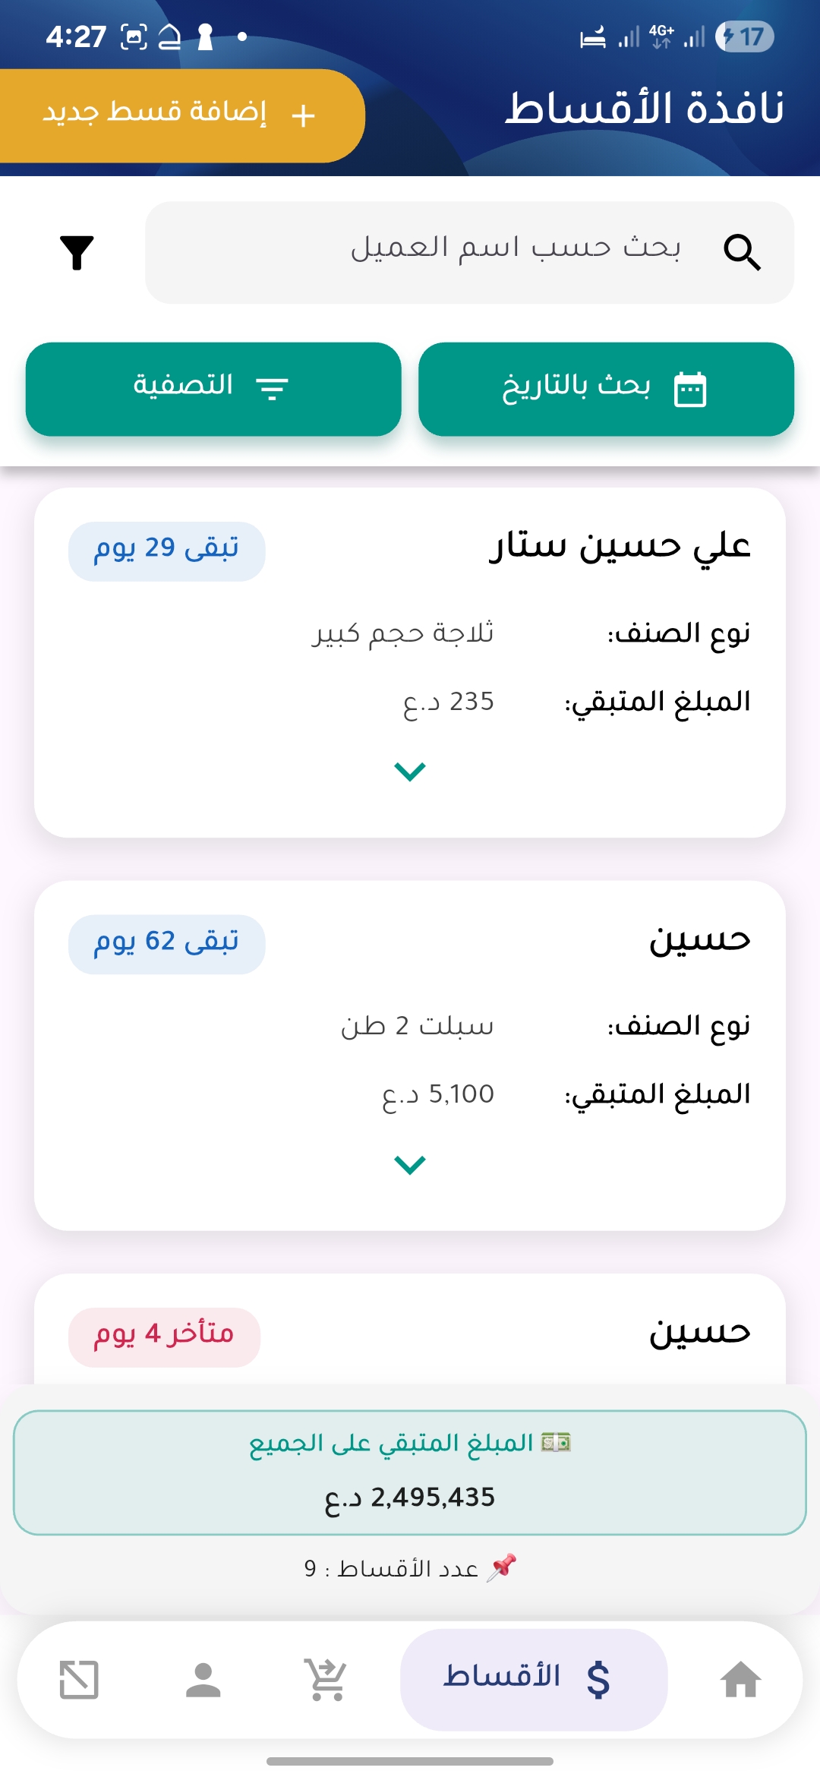Tap the المبلغ المتبقي على الجميع summary box

point(410,1472)
